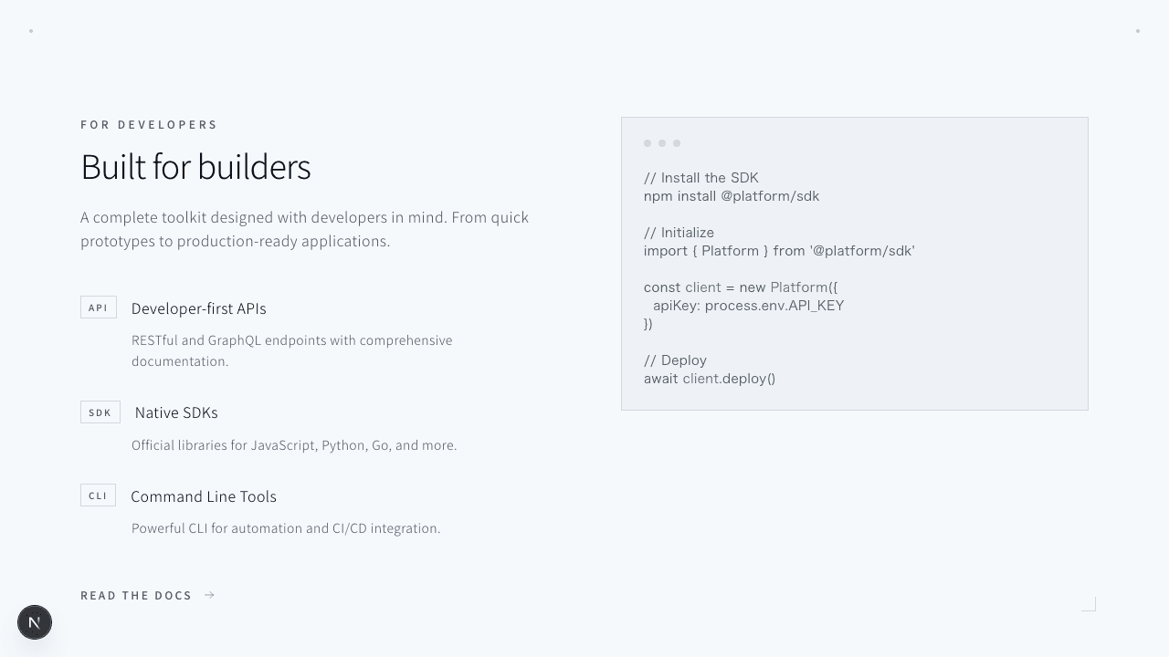
Task: Click the third dot in code window header
Action: click(x=677, y=143)
